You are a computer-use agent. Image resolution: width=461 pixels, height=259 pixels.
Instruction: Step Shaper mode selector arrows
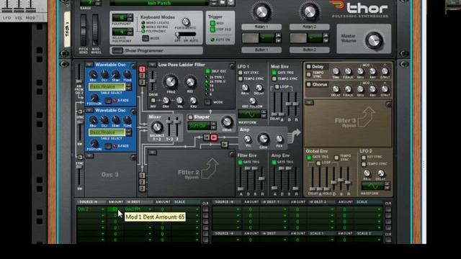coord(213,126)
